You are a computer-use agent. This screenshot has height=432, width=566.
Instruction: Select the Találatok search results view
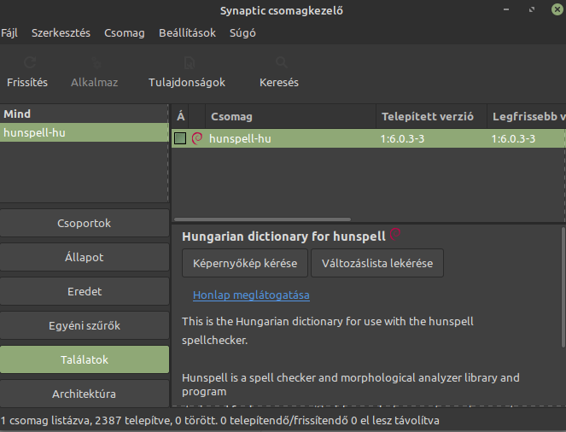[x=85, y=359]
